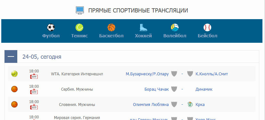Click the tennis ball icon in navigation

(x=79, y=27)
